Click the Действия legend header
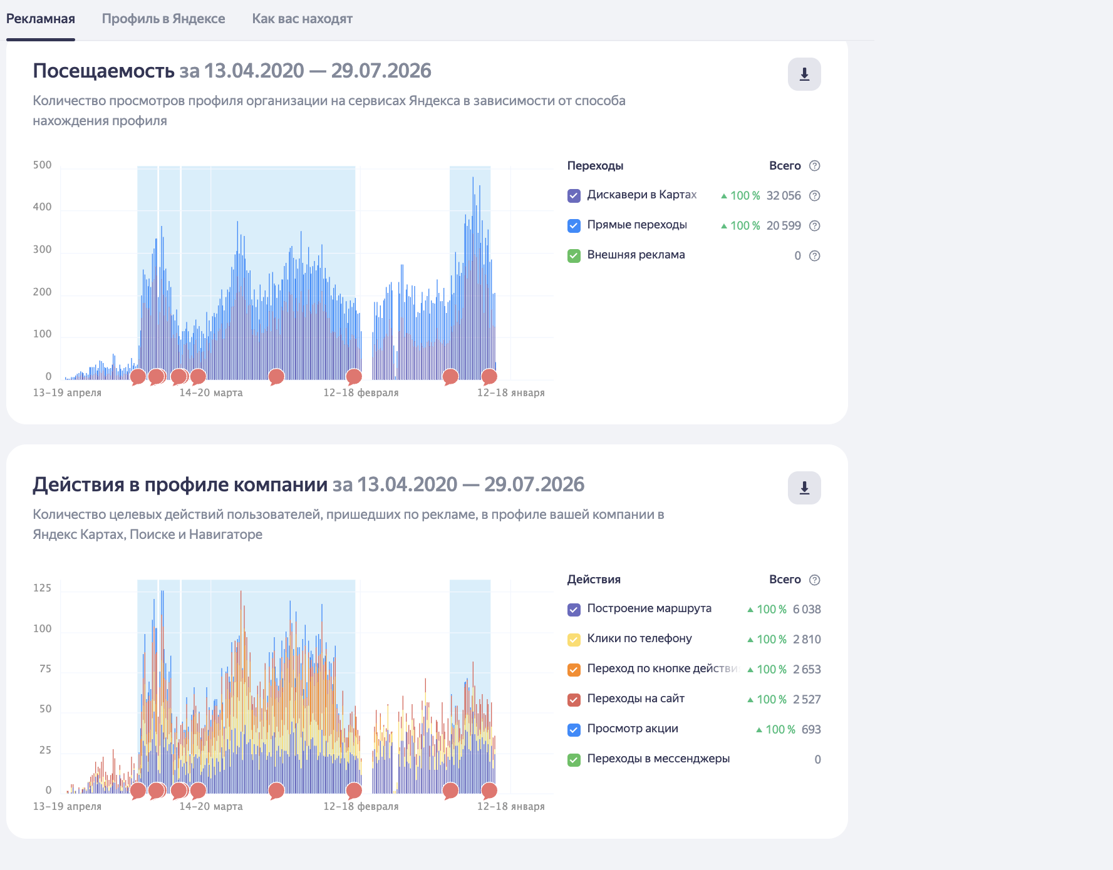1113x870 pixels. pyautogui.click(x=594, y=580)
